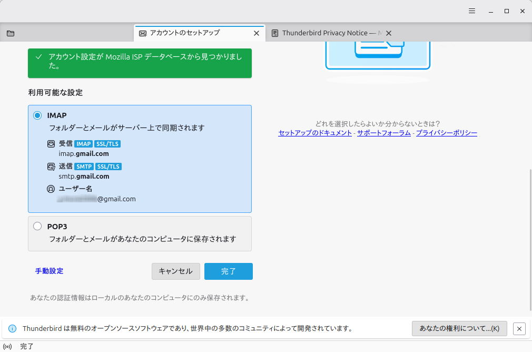Dismiss the notification bar with X button

(519, 328)
